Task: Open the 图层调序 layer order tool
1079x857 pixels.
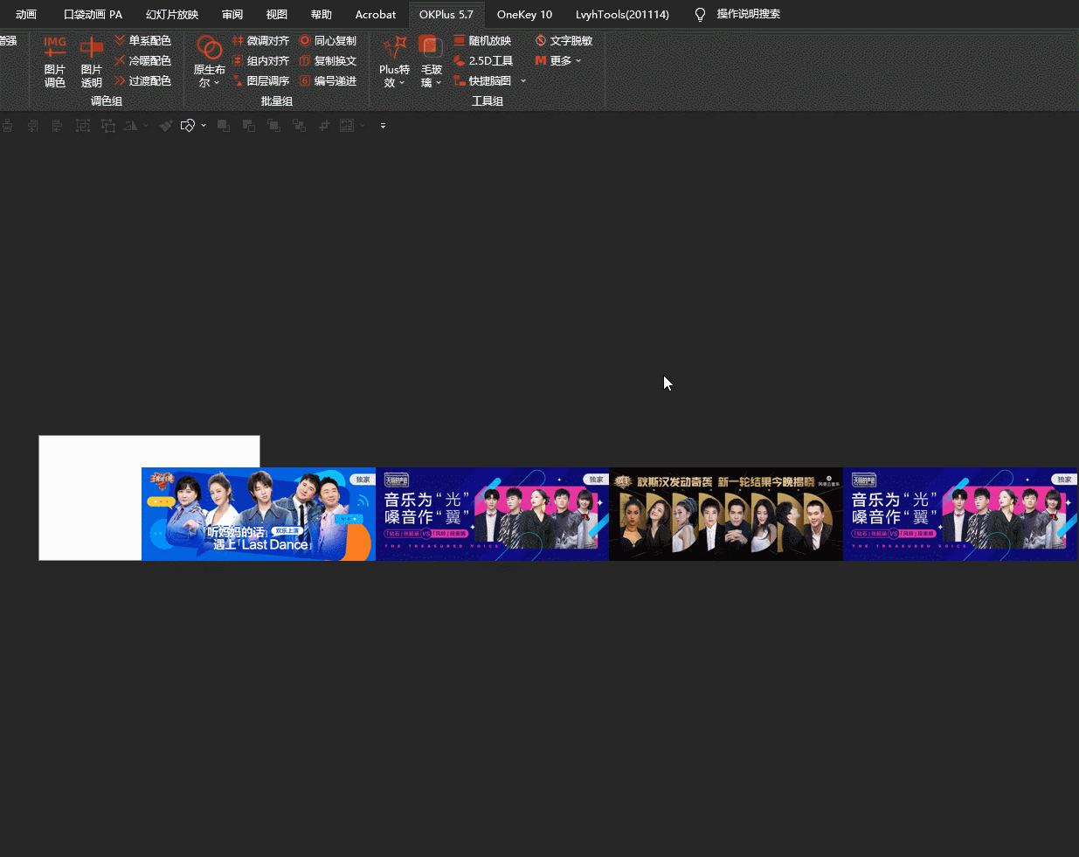Action: click(x=267, y=80)
